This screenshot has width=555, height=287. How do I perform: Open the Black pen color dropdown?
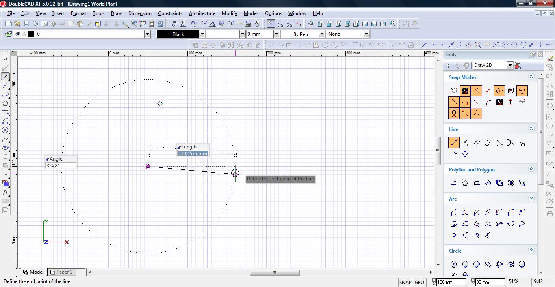[202, 34]
